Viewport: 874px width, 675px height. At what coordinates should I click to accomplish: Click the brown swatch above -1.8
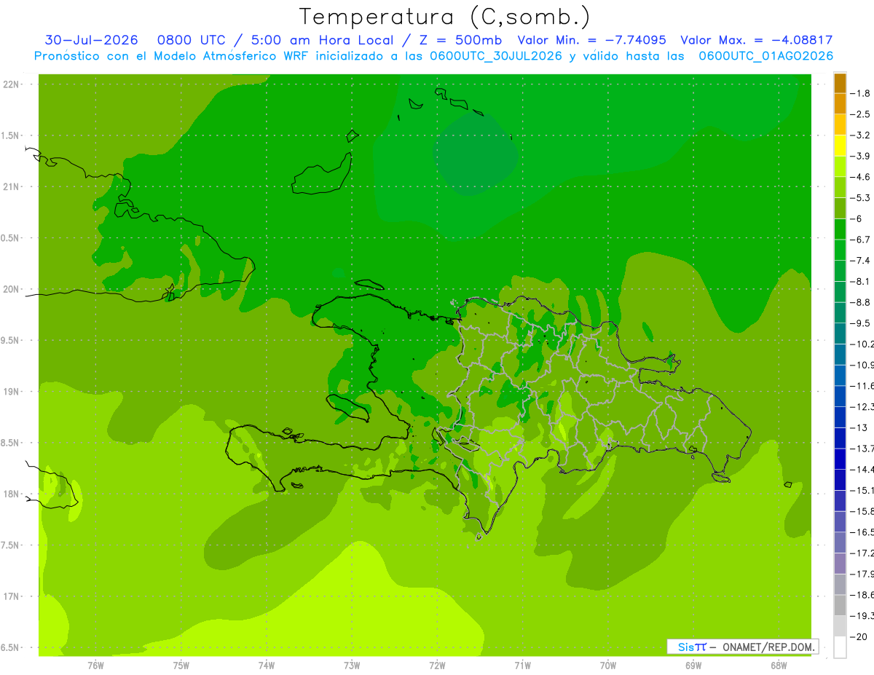(840, 83)
